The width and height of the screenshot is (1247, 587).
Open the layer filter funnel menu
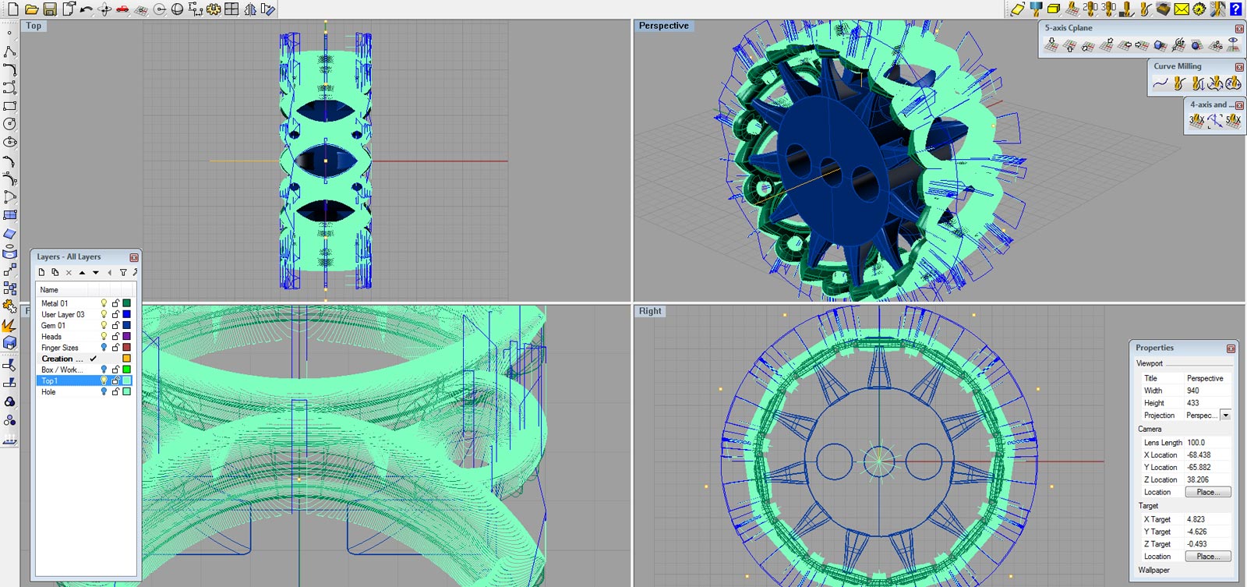point(122,273)
